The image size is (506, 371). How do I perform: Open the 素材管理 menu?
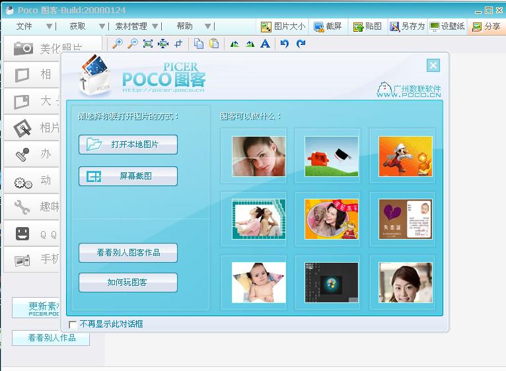(x=131, y=26)
